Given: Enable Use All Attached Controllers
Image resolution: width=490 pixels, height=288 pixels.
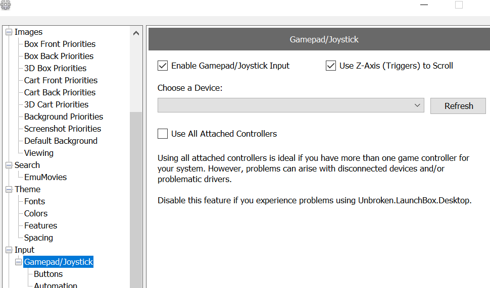Looking at the screenshot, I should [163, 134].
